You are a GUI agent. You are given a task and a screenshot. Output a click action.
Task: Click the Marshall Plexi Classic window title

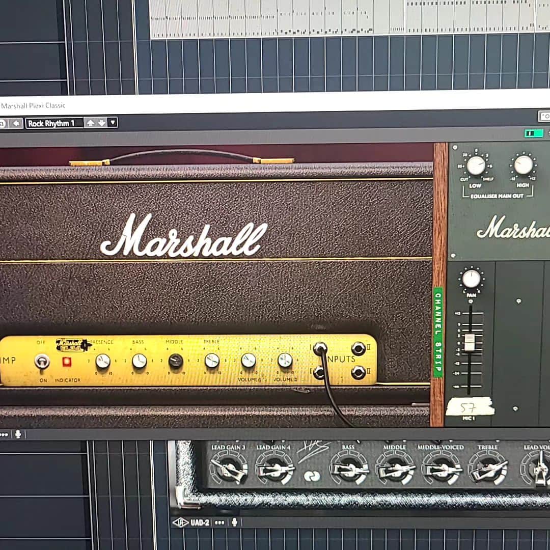point(33,105)
